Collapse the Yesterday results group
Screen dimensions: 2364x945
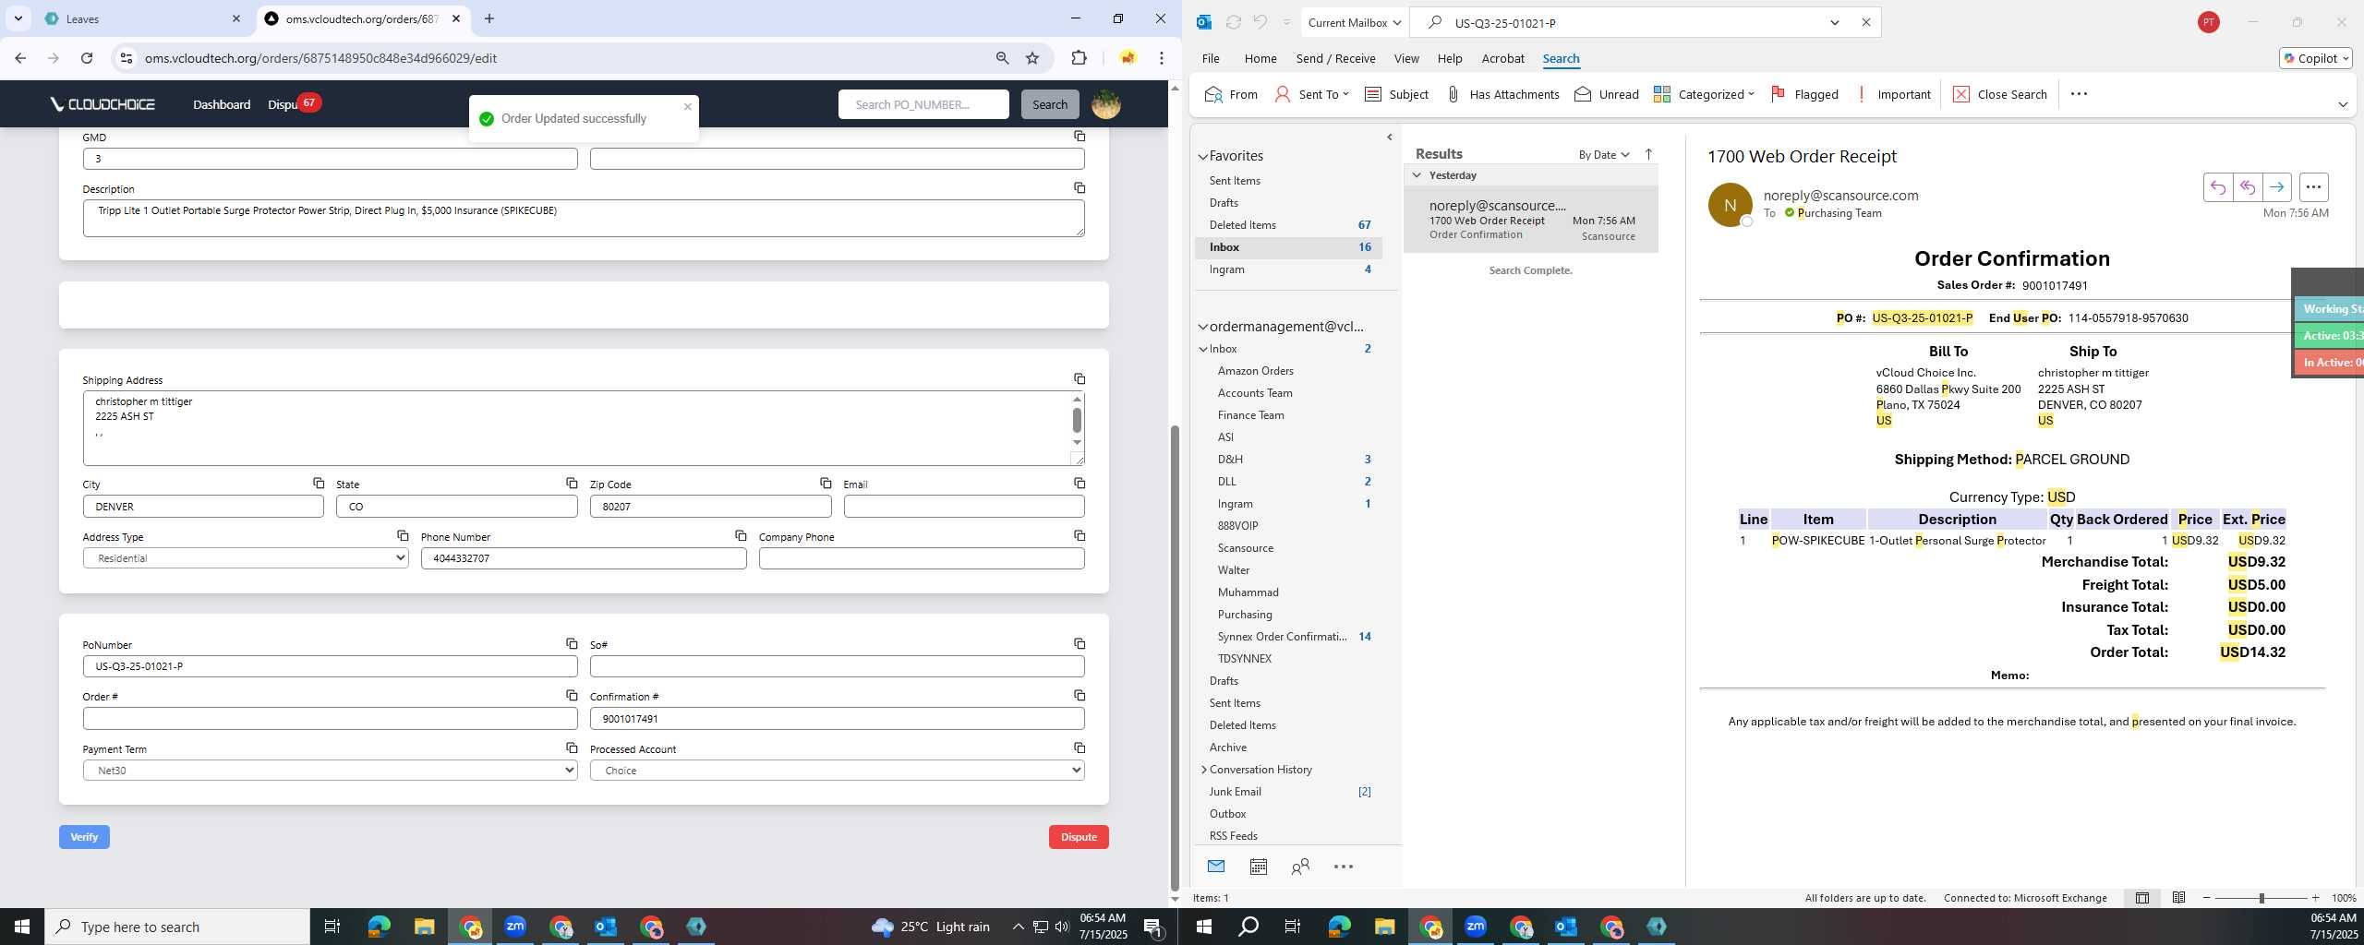(x=1417, y=174)
